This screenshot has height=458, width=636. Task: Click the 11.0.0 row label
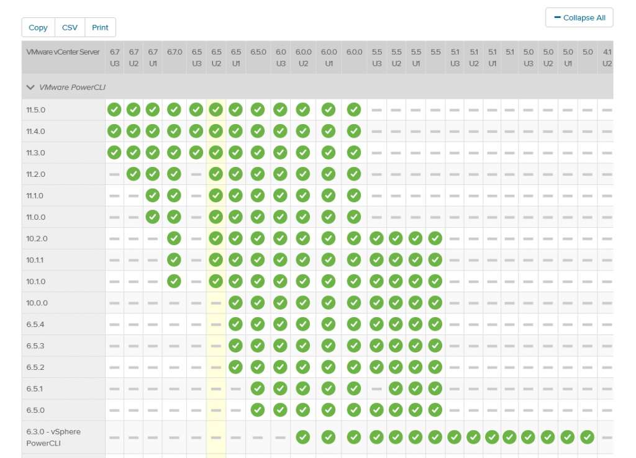(35, 217)
